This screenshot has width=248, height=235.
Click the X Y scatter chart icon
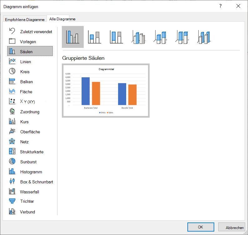[x=12, y=101]
